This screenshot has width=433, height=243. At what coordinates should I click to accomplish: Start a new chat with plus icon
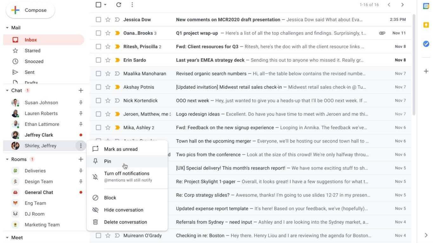tap(81, 91)
